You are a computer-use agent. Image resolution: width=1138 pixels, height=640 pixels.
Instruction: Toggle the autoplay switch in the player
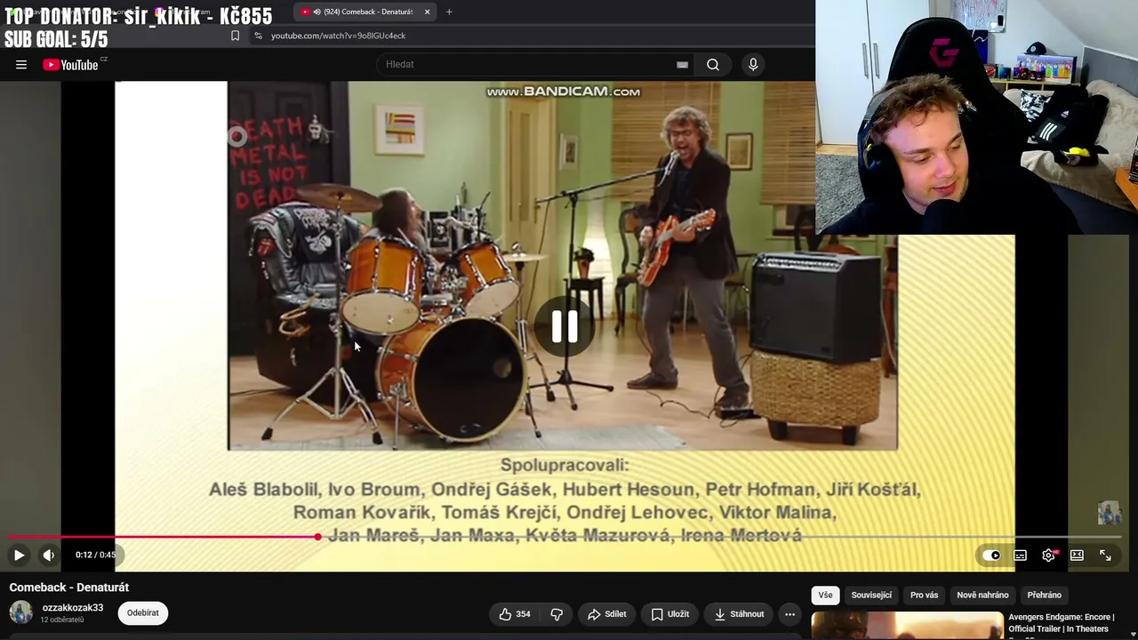click(991, 556)
